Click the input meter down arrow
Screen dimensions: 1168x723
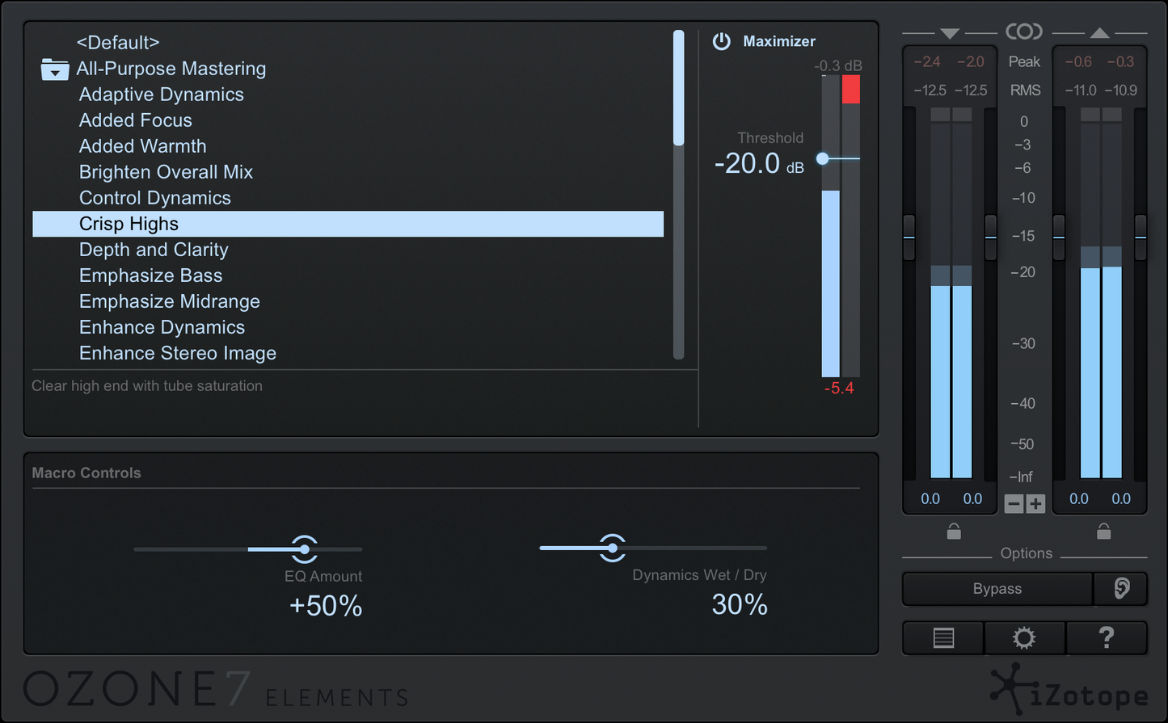pos(950,33)
